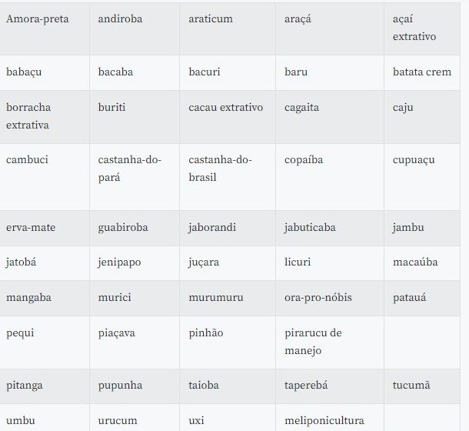Click the jabuticaba cell
The width and height of the screenshot is (469, 431).
coord(330,229)
